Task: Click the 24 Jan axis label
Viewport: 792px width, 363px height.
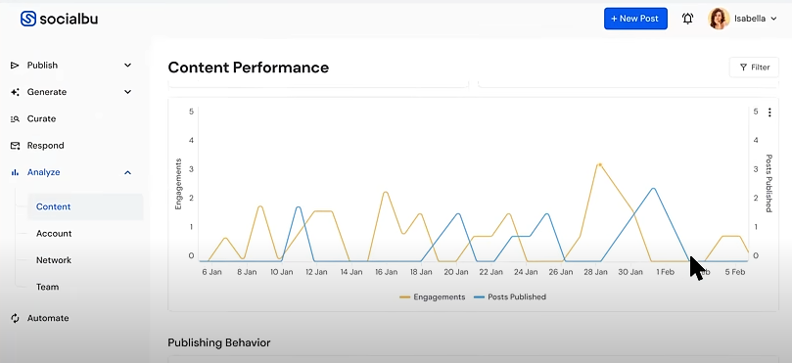Action: click(x=526, y=272)
